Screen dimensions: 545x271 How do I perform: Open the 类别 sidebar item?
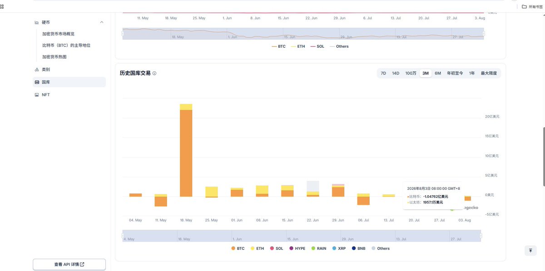point(70,69)
